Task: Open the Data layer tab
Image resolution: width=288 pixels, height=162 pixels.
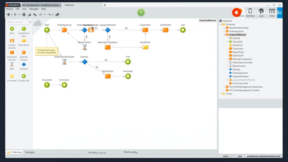Action: (x=272, y=13)
